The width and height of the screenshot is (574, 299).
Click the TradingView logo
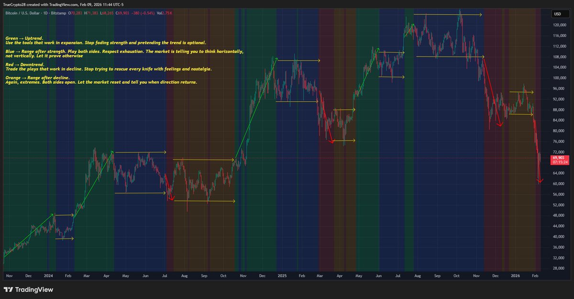pos(28,289)
